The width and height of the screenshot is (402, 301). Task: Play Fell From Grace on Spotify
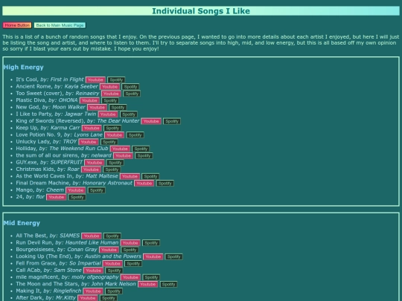133,264
